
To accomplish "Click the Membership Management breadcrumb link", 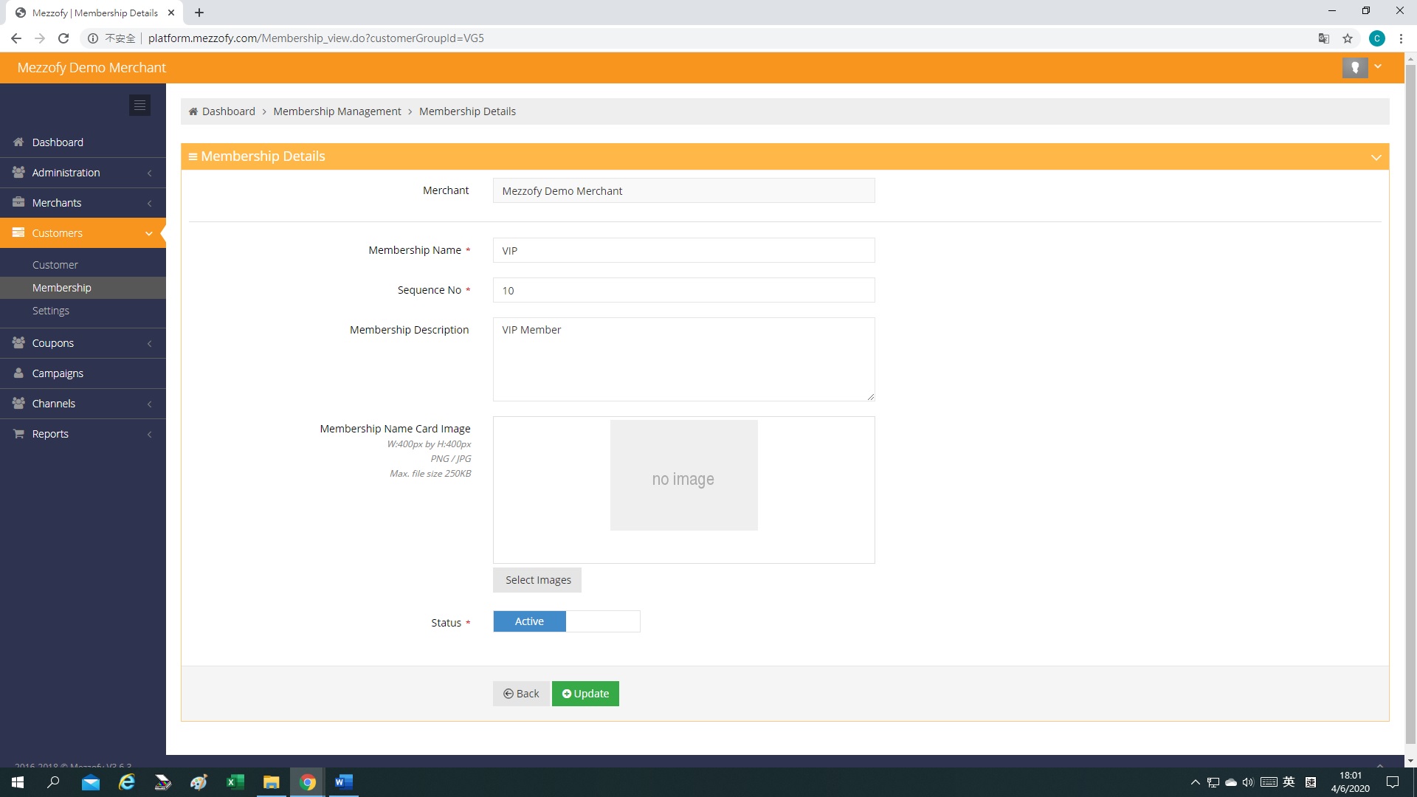I will 337,111.
